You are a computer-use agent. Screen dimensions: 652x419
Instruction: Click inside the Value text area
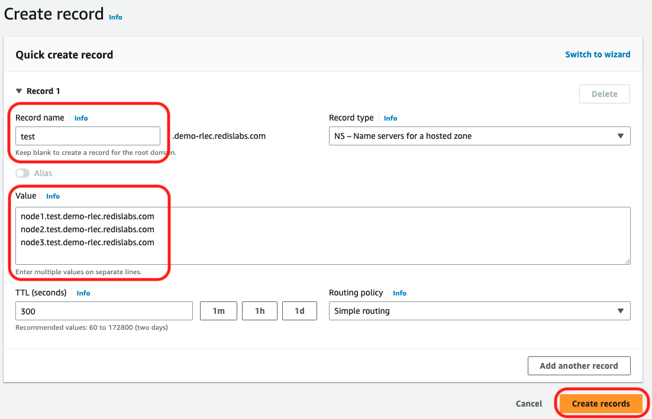point(322,235)
